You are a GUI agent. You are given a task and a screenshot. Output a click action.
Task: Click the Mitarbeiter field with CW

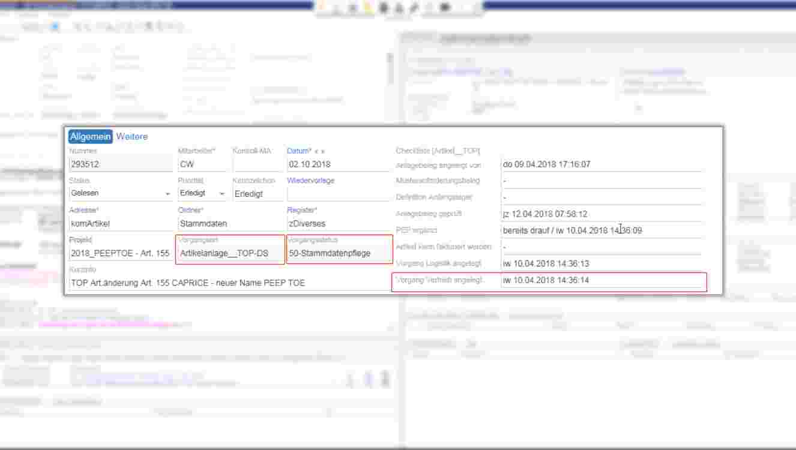point(202,164)
